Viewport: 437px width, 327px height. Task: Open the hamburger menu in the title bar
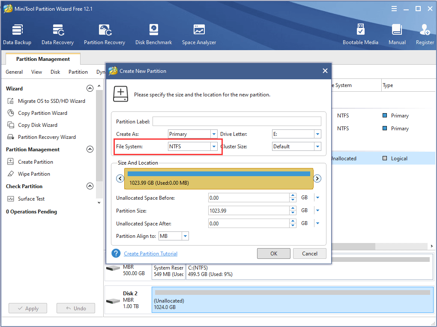pos(394,9)
